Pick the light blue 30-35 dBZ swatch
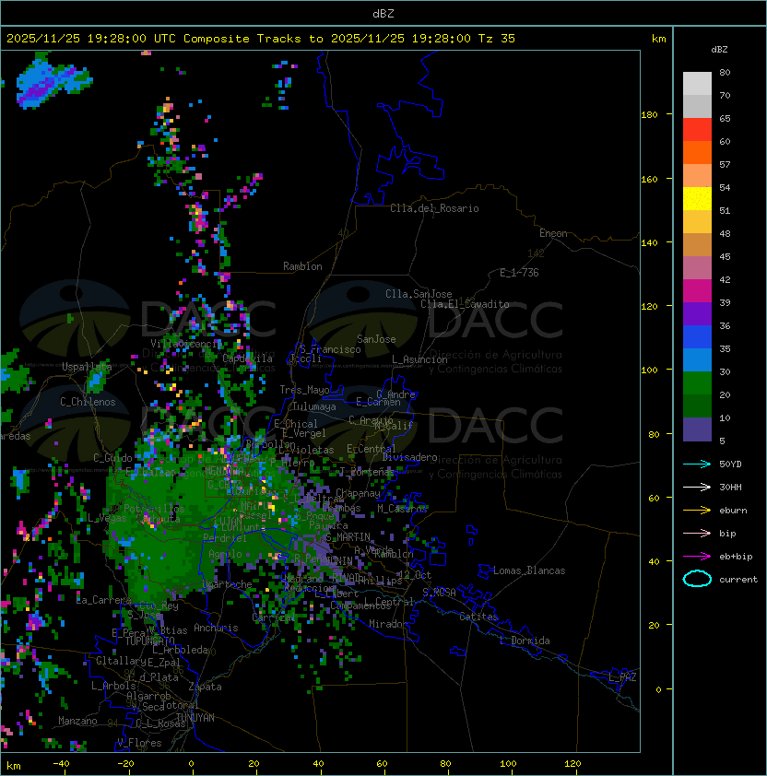Viewport: 767px width, 776px height. tap(697, 359)
